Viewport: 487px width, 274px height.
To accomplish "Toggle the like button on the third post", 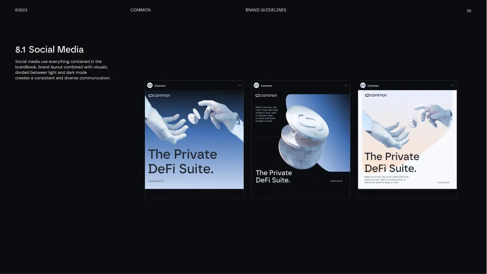I will pos(363,193).
